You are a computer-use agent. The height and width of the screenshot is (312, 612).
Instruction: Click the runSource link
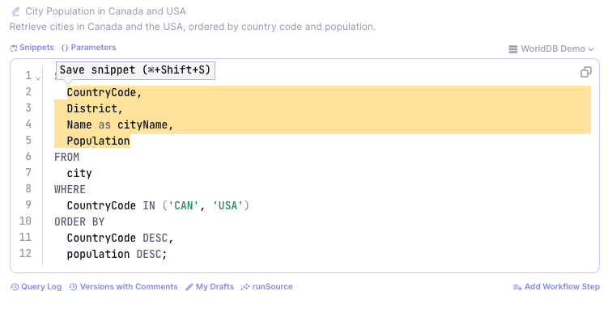[x=267, y=287]
